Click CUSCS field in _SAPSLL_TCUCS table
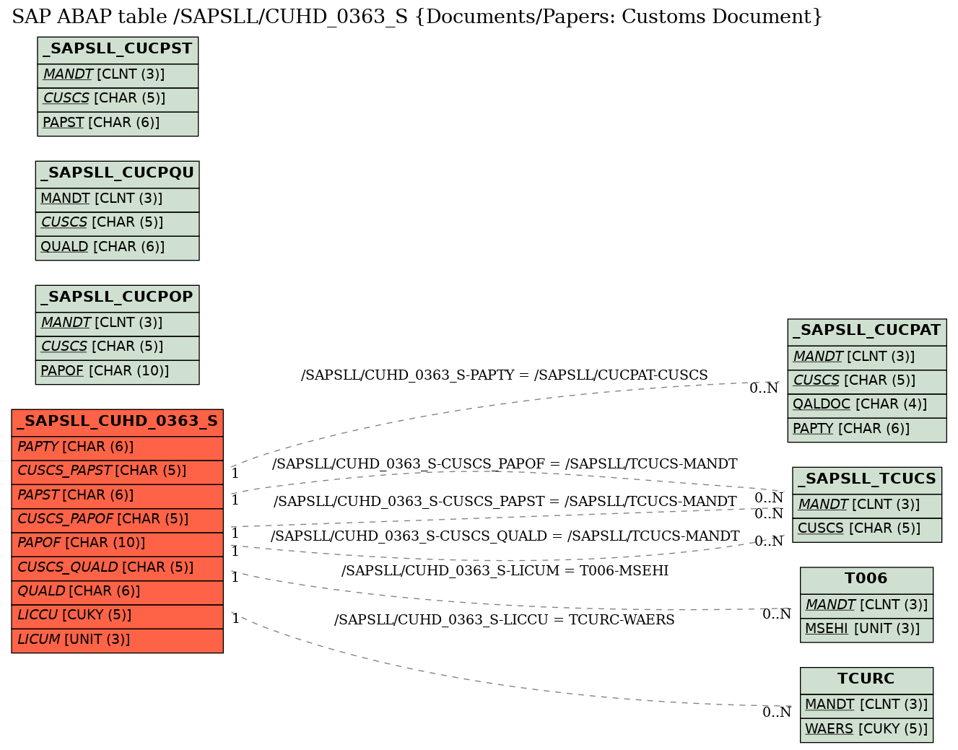This screenshot has height=750, width=958. coord(867,529)
